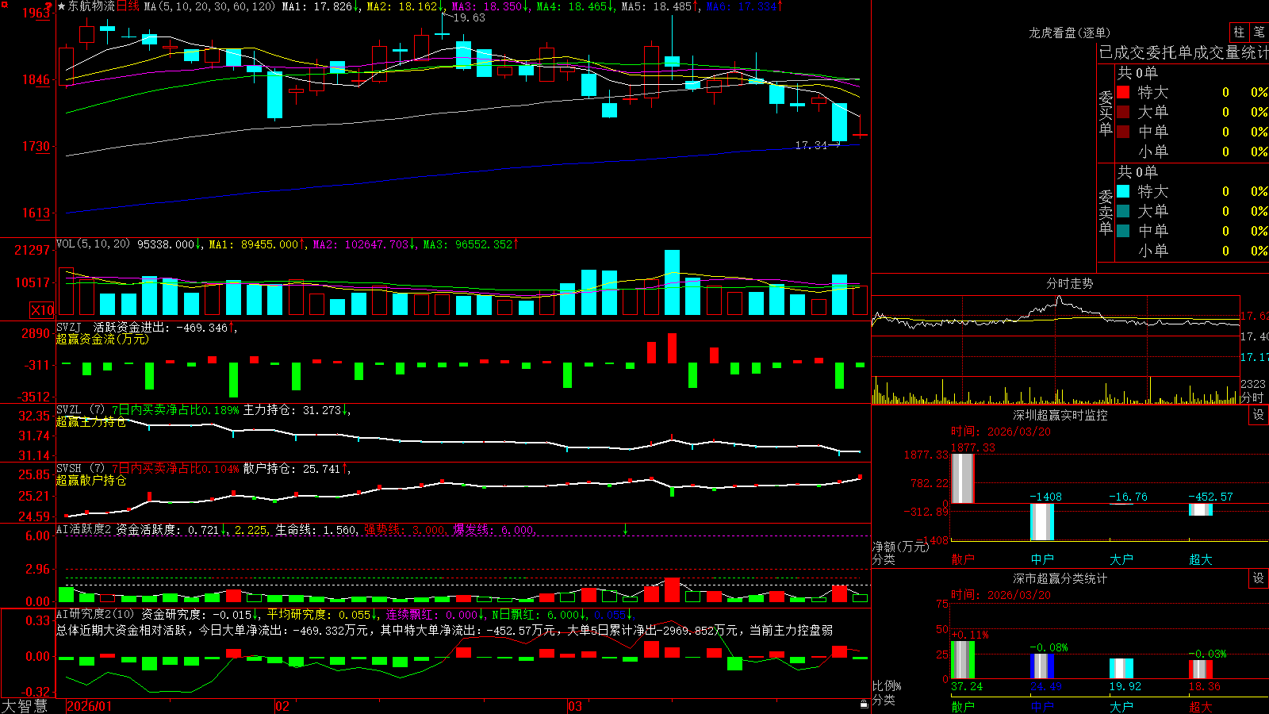Click the 强势线: 3.000 label
The image size is (1269, 714).
pyautogui.click(x=405, y=529)
